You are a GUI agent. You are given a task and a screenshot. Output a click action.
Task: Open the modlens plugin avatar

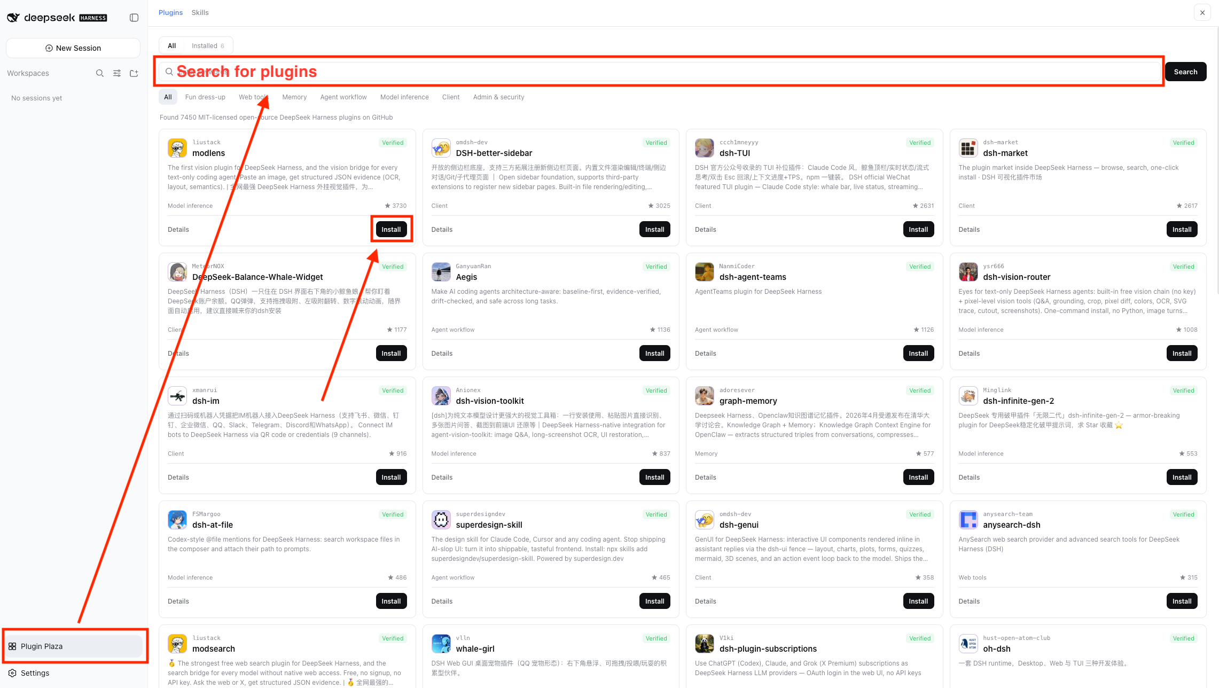(x=177, y=148)
